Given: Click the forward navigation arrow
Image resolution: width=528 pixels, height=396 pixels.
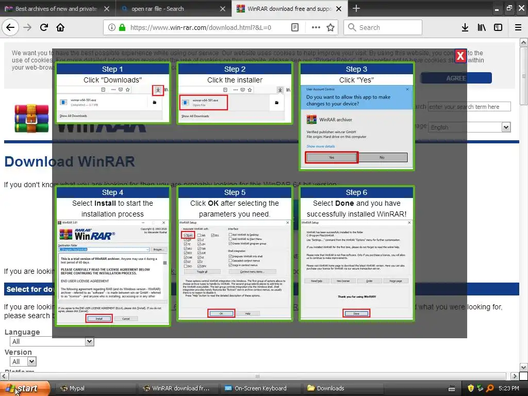Looking at the screenshot, I should (27, 27).
